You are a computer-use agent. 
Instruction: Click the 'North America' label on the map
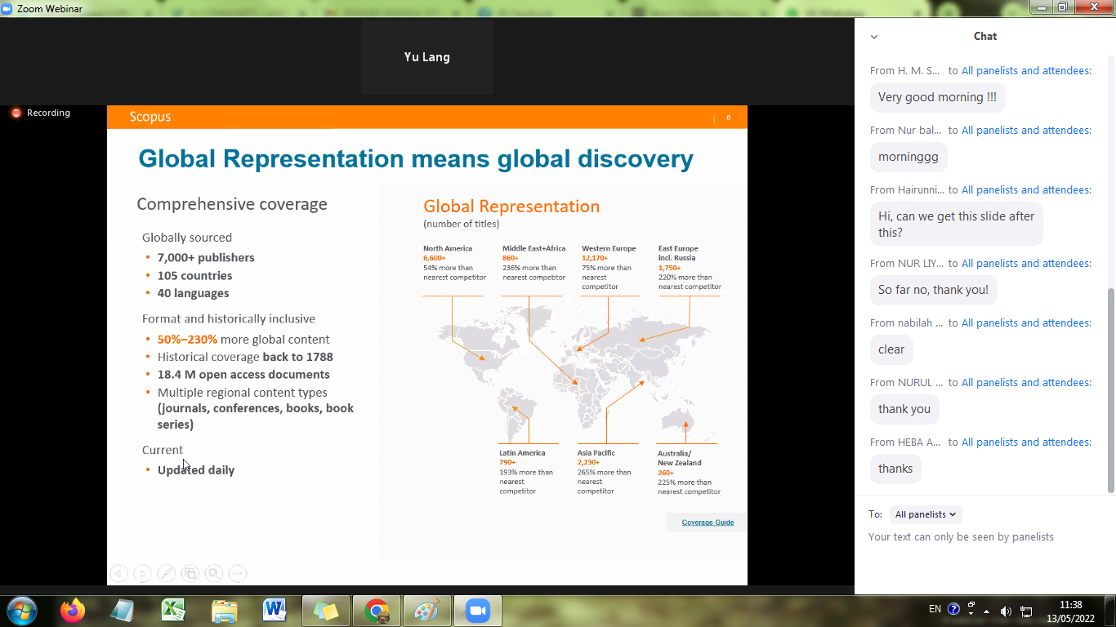pyautogui.click(x=448, y=248)
